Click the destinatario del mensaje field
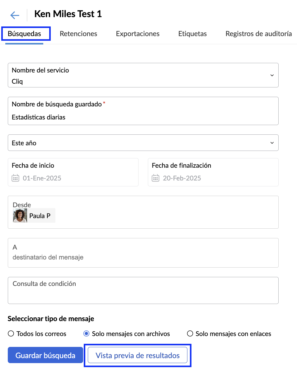The height and width of the screenshot is (369, 297). (143, 253)
